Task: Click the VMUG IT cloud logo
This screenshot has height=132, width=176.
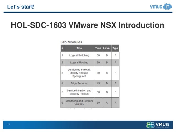Action: pos(161,7)
